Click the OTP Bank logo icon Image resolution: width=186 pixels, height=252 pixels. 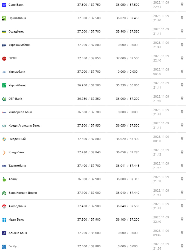coord(4,99)
